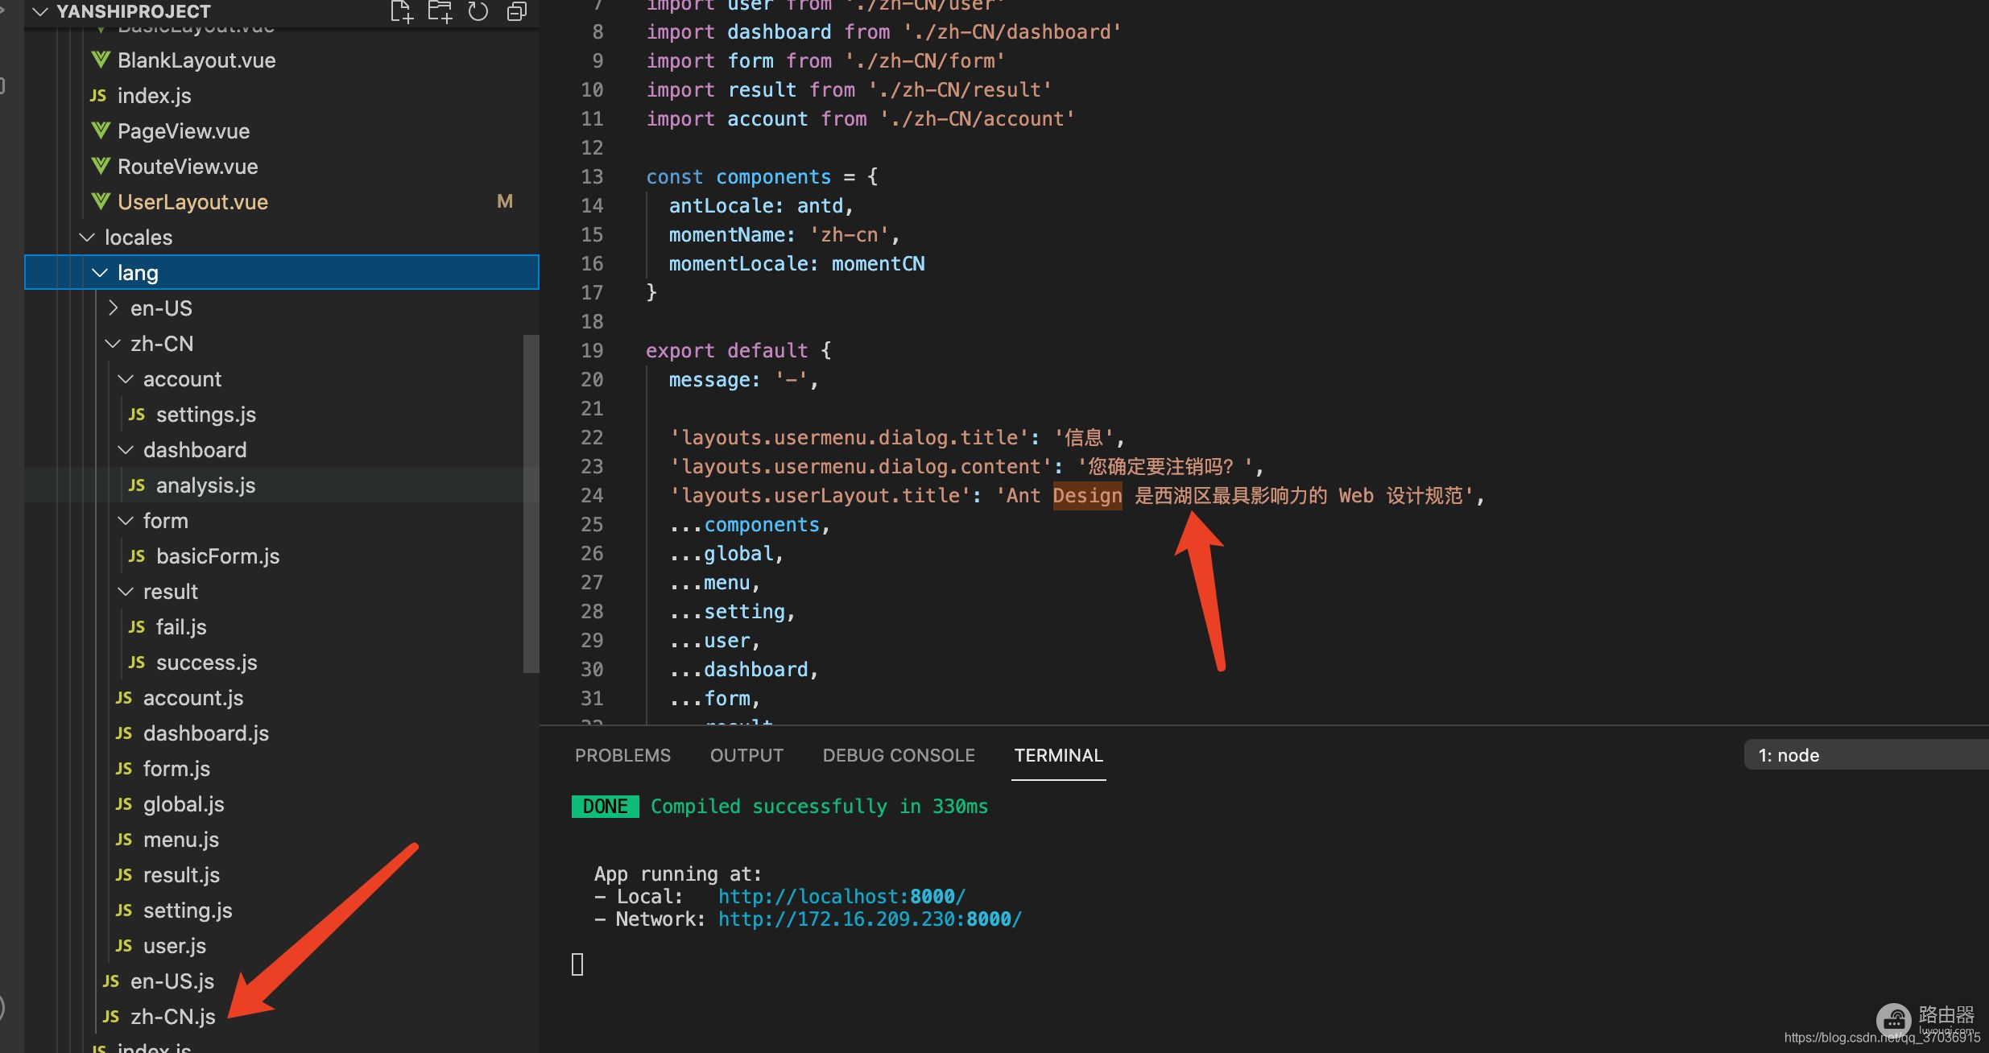
Task: Open the DEBUG CONSOLE tab
Action: pos(899,755)
